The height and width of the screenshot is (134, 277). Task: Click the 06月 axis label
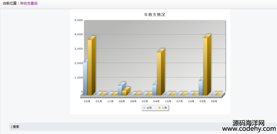click(x=122, y=101)
